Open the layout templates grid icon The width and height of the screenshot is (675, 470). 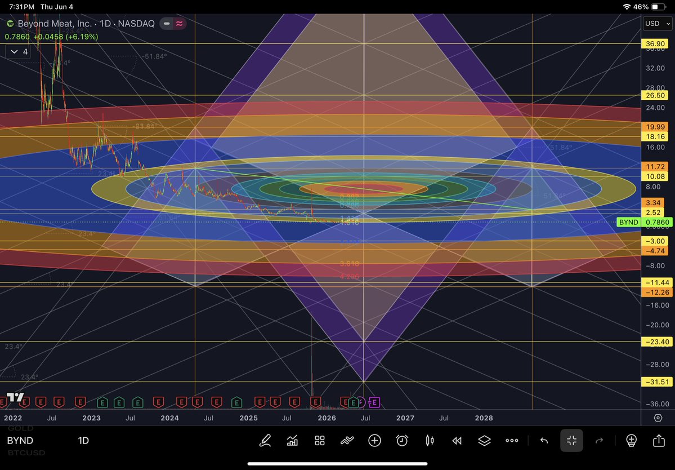coord(319,440)
